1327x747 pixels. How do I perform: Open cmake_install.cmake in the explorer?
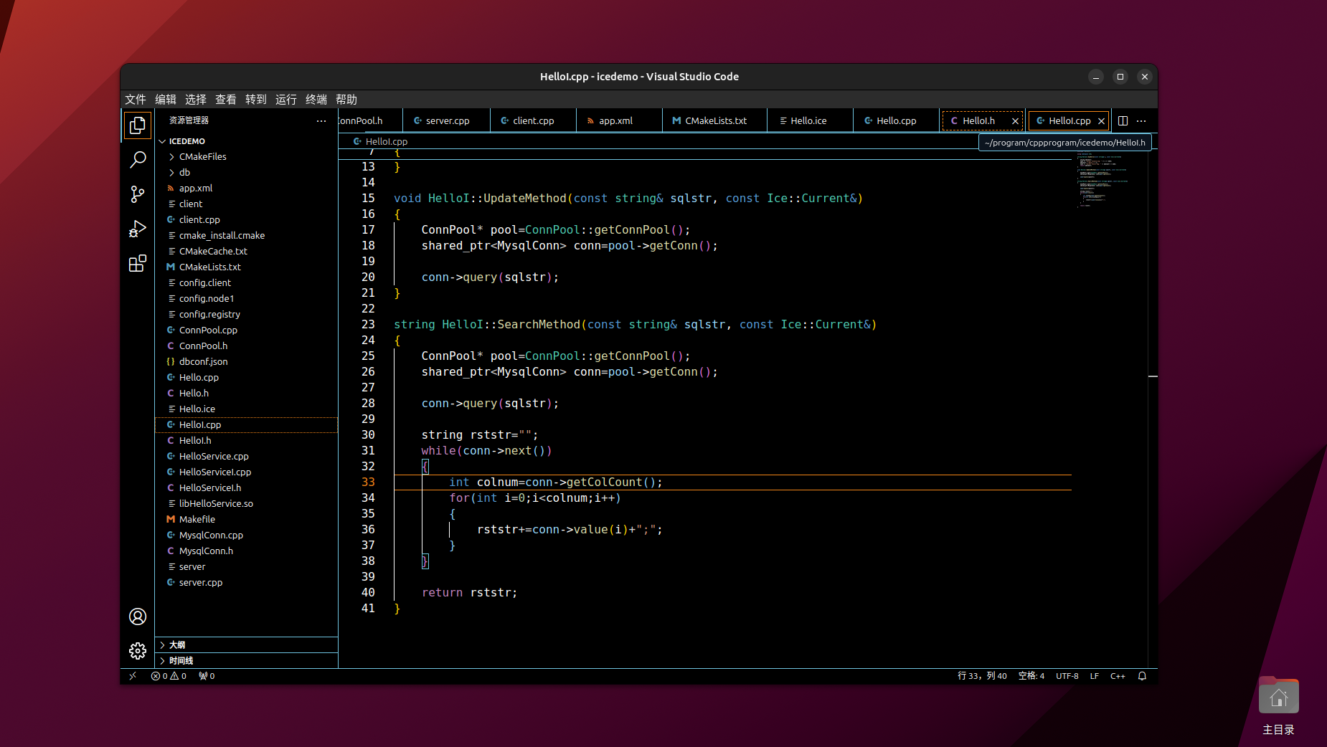pos(247,235)
